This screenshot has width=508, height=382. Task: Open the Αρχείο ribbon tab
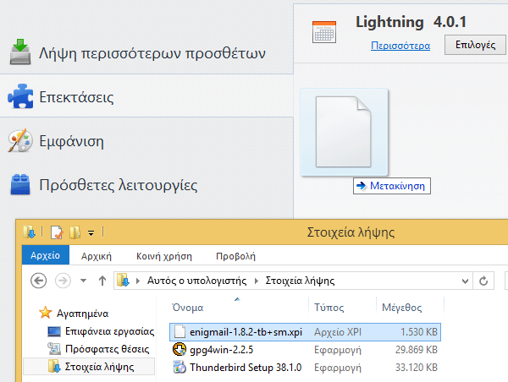point(46,255)
